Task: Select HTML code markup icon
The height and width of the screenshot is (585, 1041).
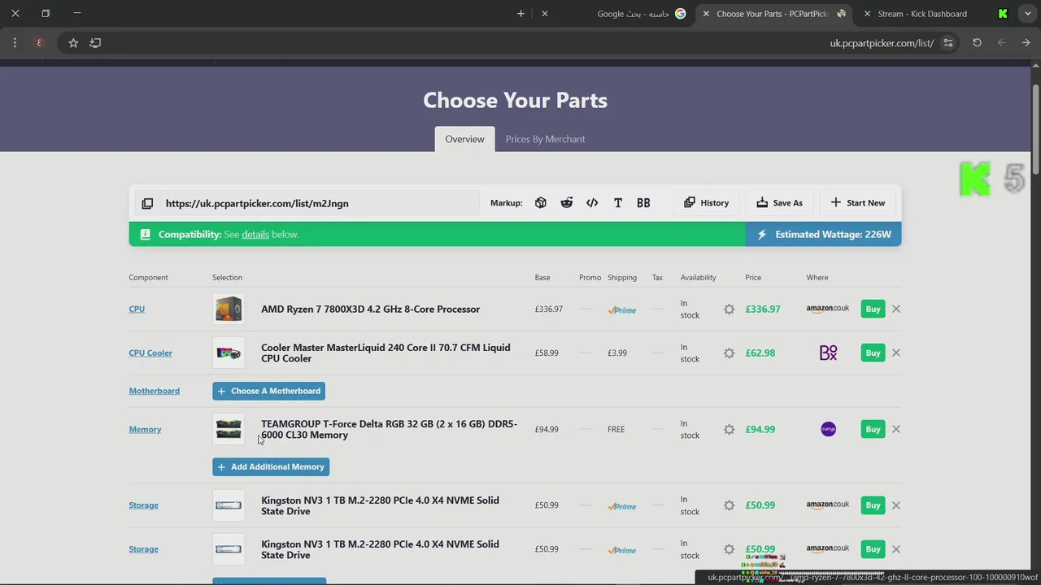Action: [x=592, y=203]
